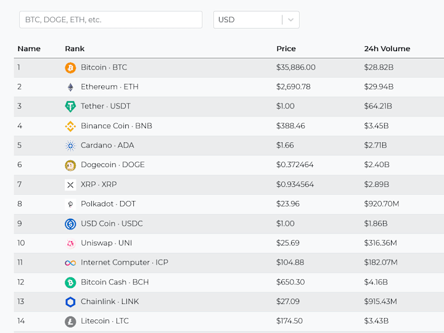Screen dimensions: 444x333
Task: Click the Internet Computer price $104.88
Action: pos(290,263)
